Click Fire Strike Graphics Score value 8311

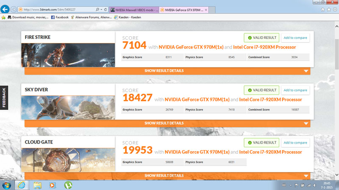[168, 57]
